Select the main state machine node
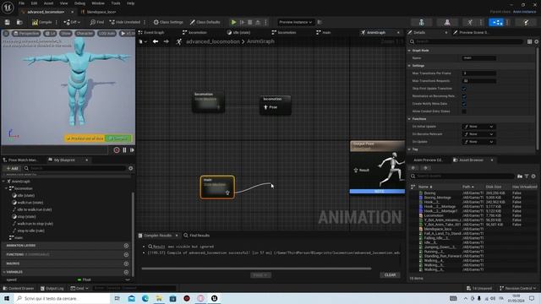Viewport: 541px width, 304px height. (217, 187)
